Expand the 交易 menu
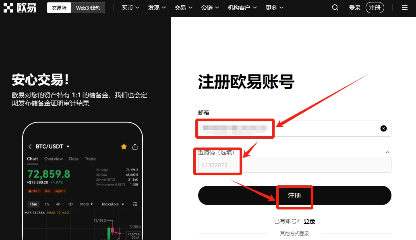This screenshot has width=416, height=240. point(183,8)
